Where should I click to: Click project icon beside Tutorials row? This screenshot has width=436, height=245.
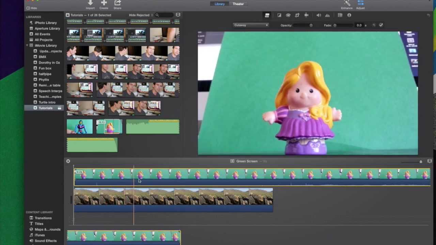(59, 108)
